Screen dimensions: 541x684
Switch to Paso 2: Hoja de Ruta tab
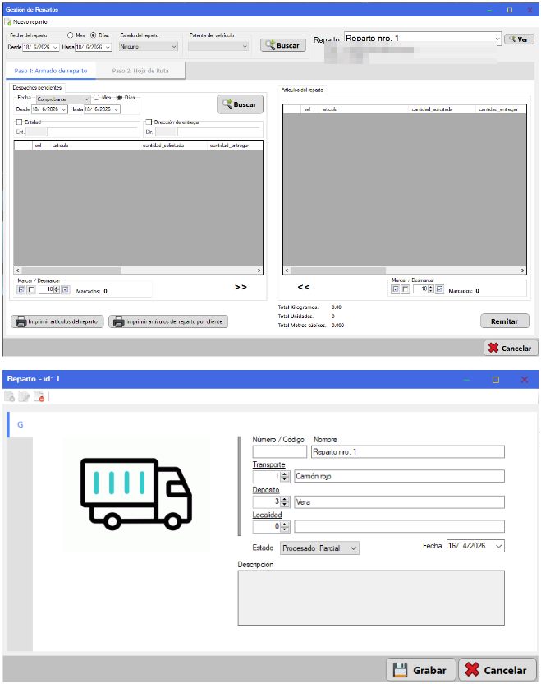[140, 71]
